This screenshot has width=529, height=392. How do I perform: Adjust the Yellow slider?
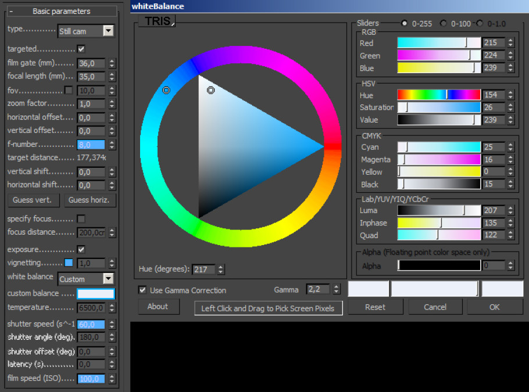tap(439, 171)
